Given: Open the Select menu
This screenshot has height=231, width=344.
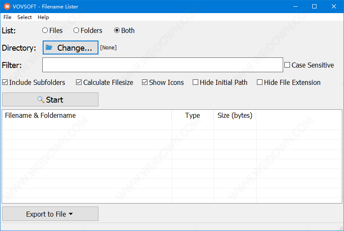Looking at the screenshot, I should click(25, 17).
